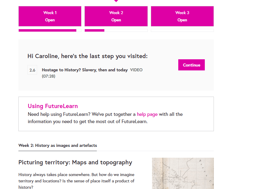Viewport: 260px width, 189px height.
Task: Click the History always takes place paragraph
Action: tap(76, 181)
